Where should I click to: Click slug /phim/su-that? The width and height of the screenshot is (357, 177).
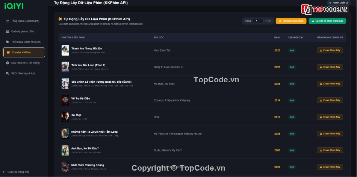coord(79,119)
